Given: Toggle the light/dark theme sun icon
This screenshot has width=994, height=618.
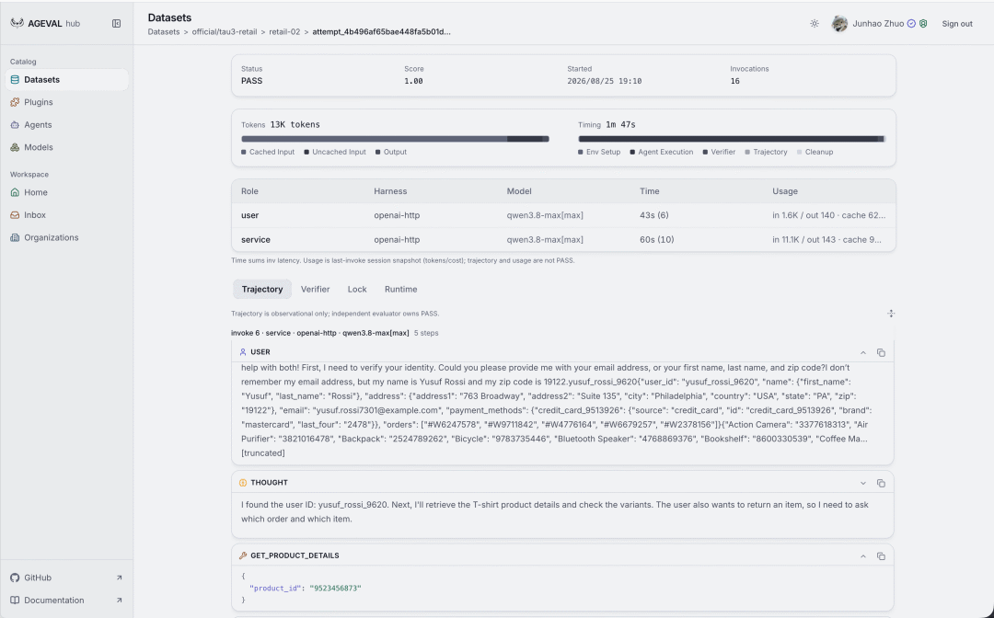Looking at the screenshot, I should pos(815,23).
